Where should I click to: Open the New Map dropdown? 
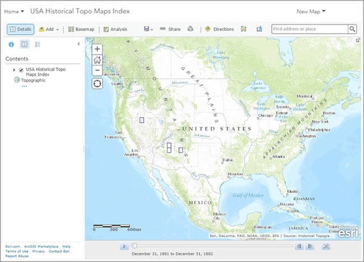[311, 11]
